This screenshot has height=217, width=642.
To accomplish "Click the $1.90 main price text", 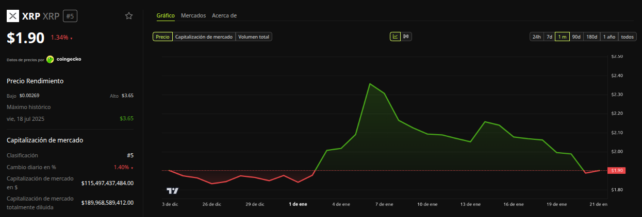I will point(26,39).
